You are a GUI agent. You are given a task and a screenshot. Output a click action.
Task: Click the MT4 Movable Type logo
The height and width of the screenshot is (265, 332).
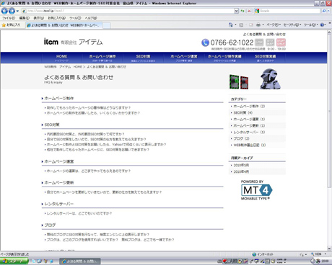(x=256, y=190)
